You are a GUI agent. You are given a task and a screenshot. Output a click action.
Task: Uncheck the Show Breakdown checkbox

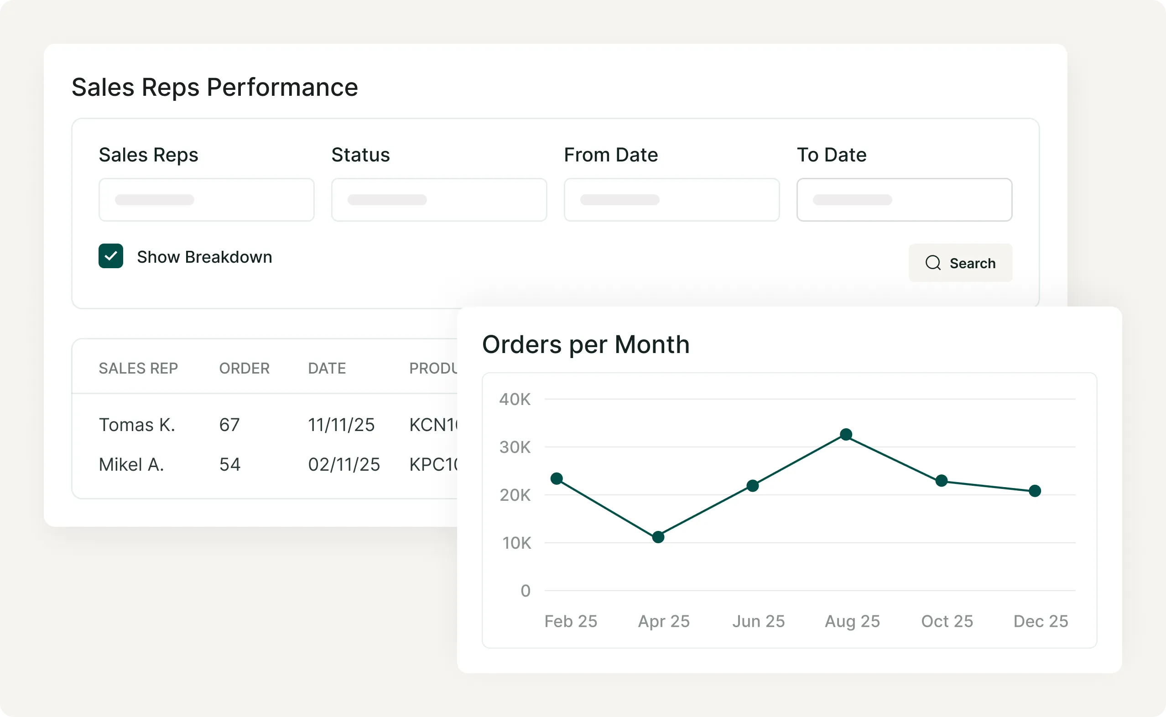tap(111, 256)
